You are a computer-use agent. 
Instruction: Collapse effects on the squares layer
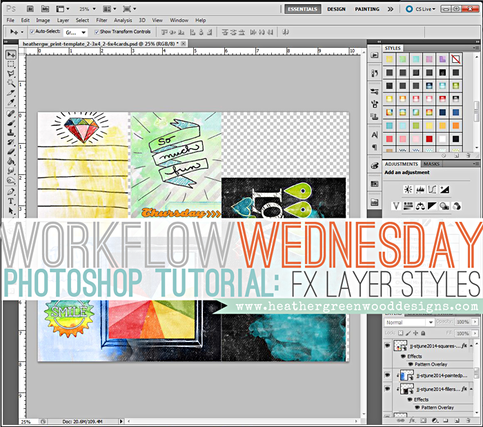[x=471, y=346]
